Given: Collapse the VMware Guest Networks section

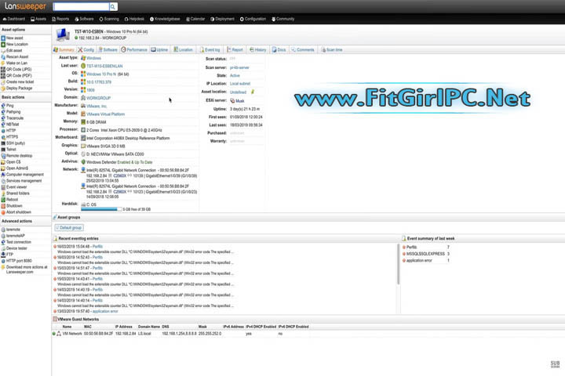Looking at the screenshot, I should tap(55, 320).
